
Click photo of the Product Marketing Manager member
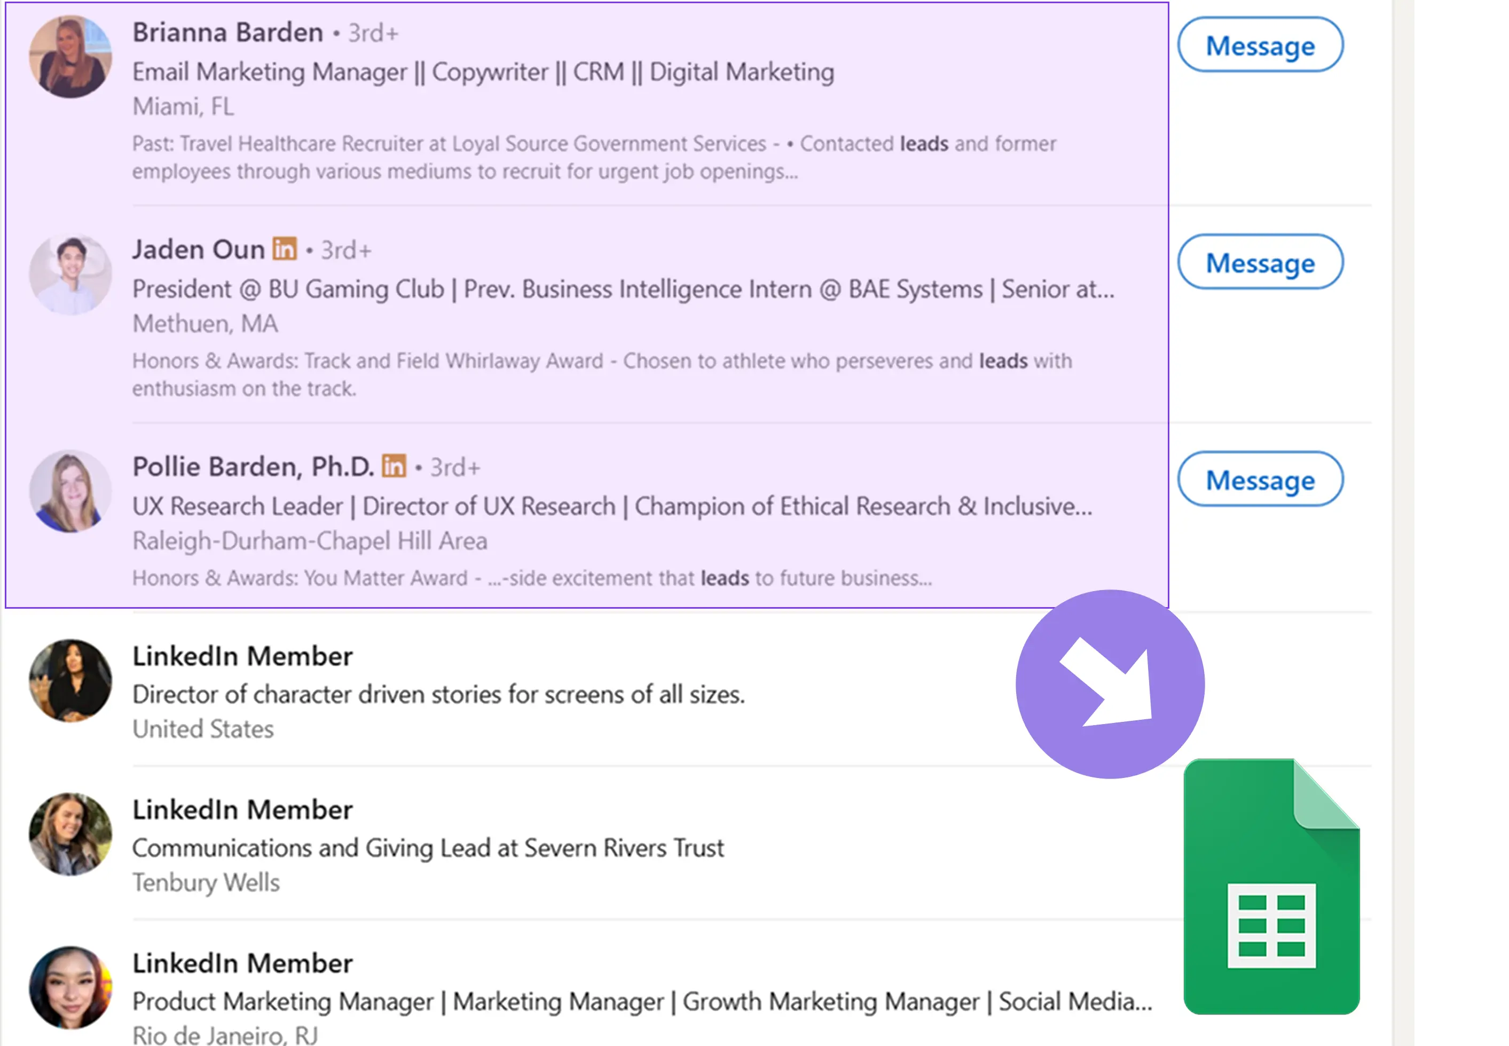point(70,988)
